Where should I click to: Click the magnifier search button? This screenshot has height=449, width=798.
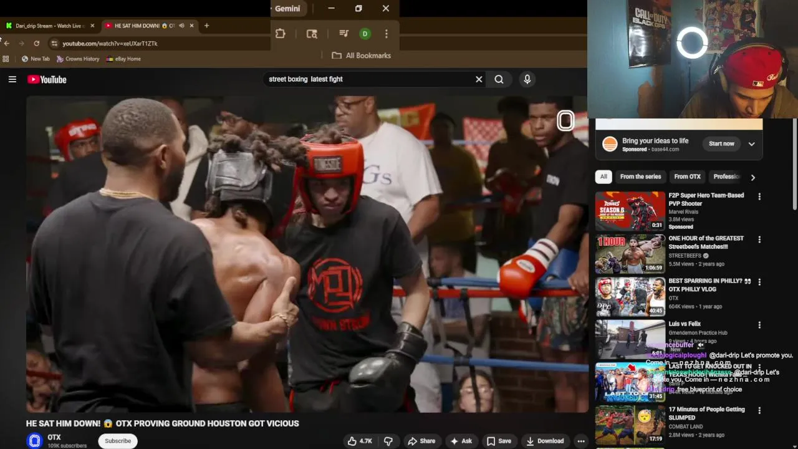[x=499, y=79]
